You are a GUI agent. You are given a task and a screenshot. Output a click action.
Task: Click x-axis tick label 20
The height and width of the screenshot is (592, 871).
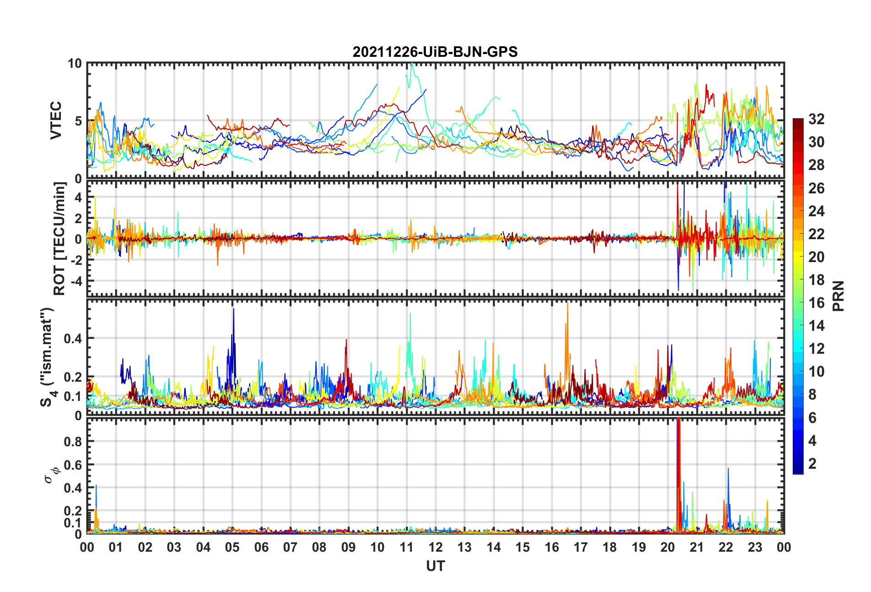tap(668, 547)
